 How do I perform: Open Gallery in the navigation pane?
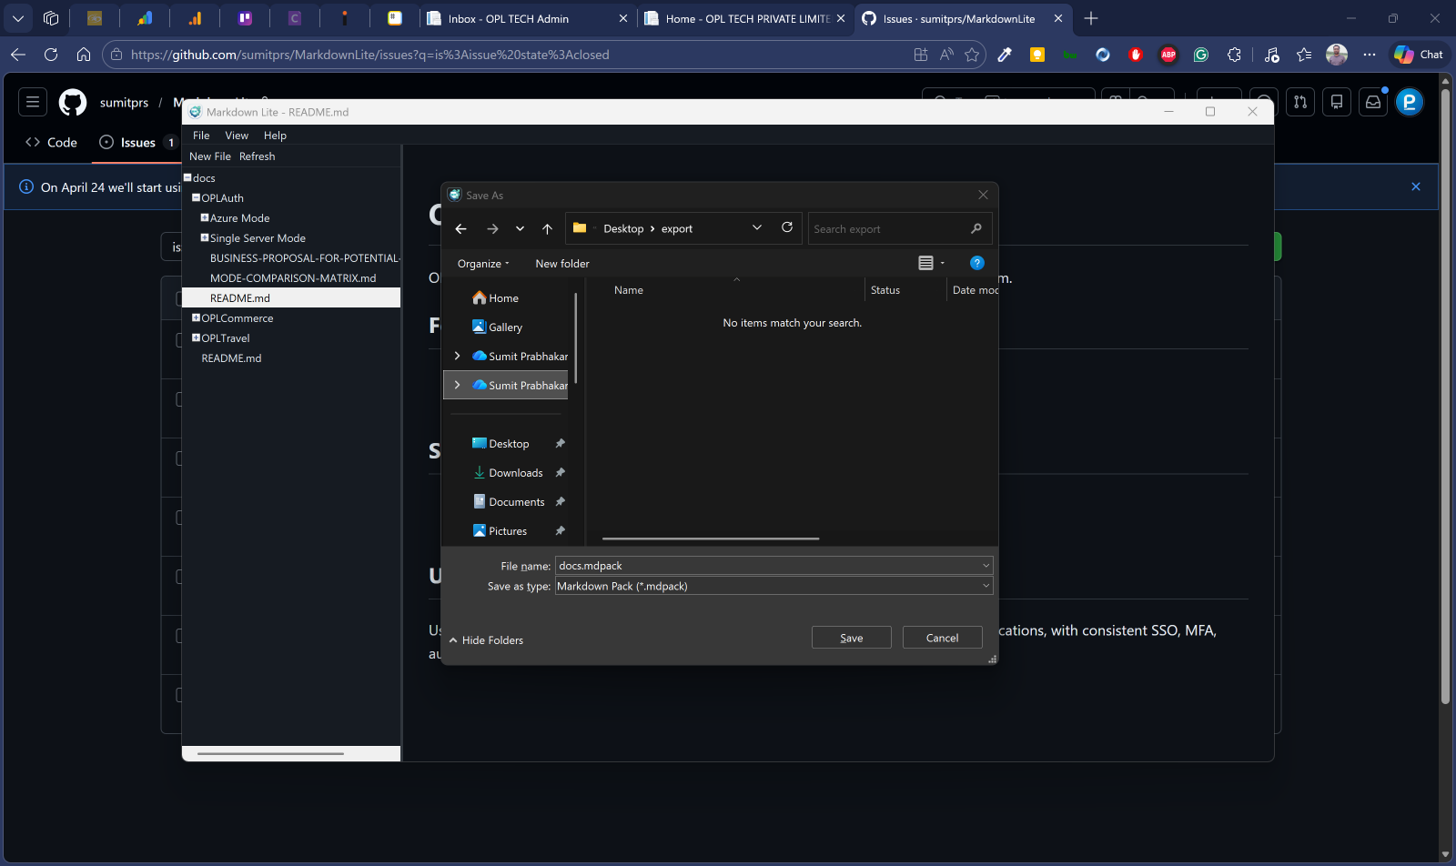505,327
